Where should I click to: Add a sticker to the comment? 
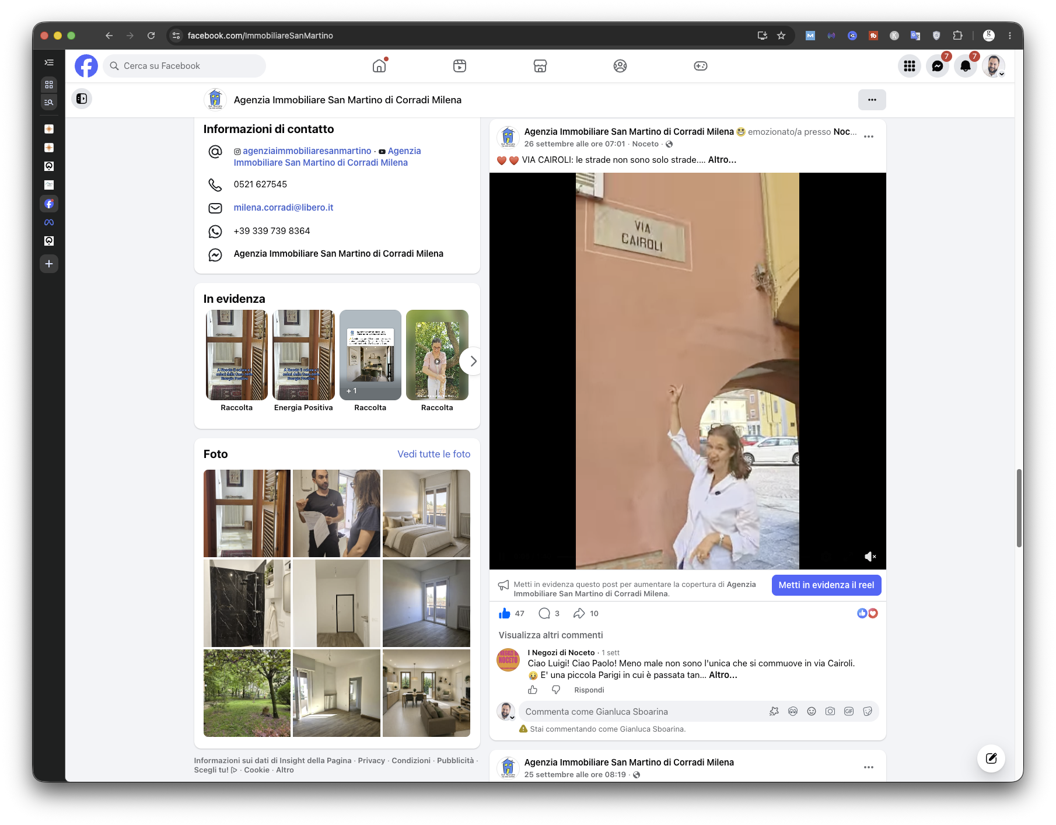(x=868, y=711)
